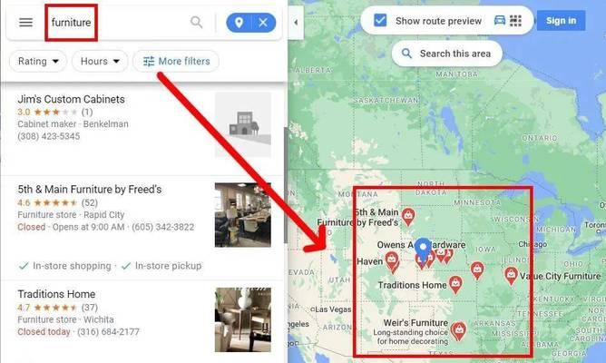Open the Rating filter dropdown
606x363 pixels.
pos(38,61)
